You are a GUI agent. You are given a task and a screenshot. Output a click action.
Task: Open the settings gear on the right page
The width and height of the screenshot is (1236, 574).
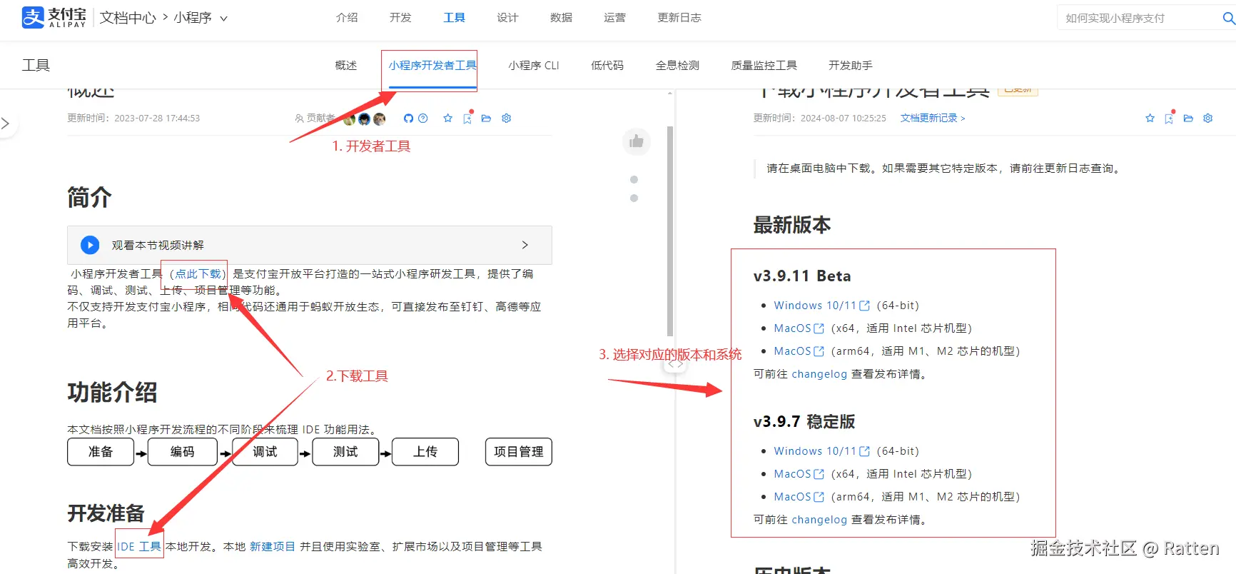[1208, 119]
